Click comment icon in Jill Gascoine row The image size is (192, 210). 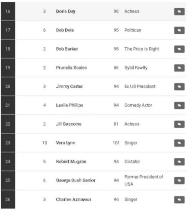pos(179,124)
